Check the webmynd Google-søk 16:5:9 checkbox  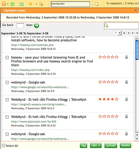point(7,83)
